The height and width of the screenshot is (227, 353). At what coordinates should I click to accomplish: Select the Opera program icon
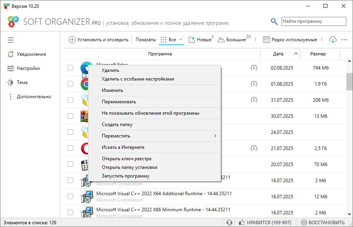click(85, 148)
